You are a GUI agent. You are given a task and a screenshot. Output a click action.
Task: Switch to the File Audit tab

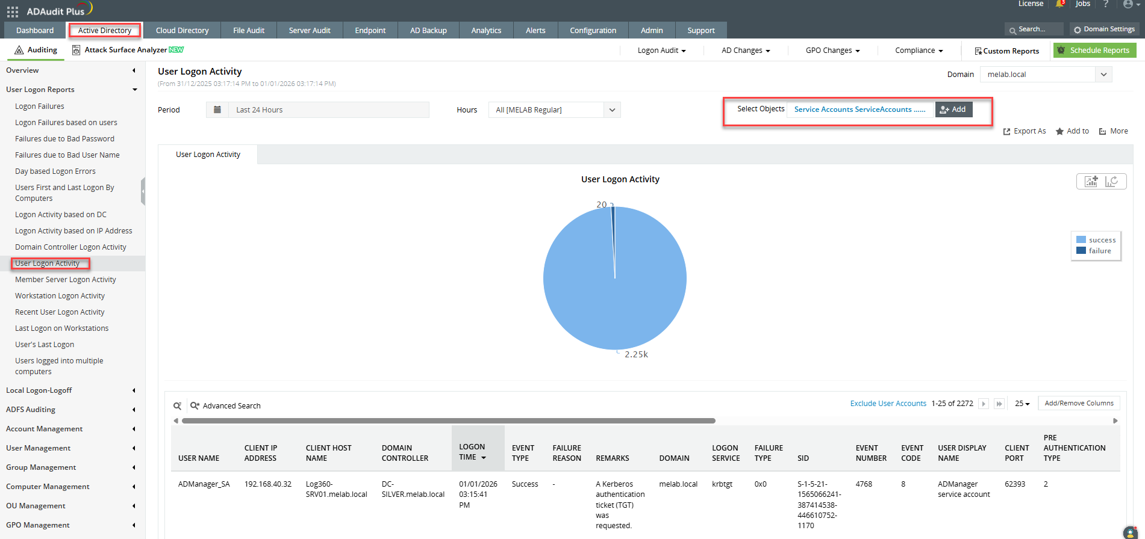point(248,30)
